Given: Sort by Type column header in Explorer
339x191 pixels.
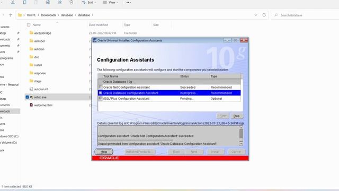Looking at the screenshot, I should (x=127, y=25).
